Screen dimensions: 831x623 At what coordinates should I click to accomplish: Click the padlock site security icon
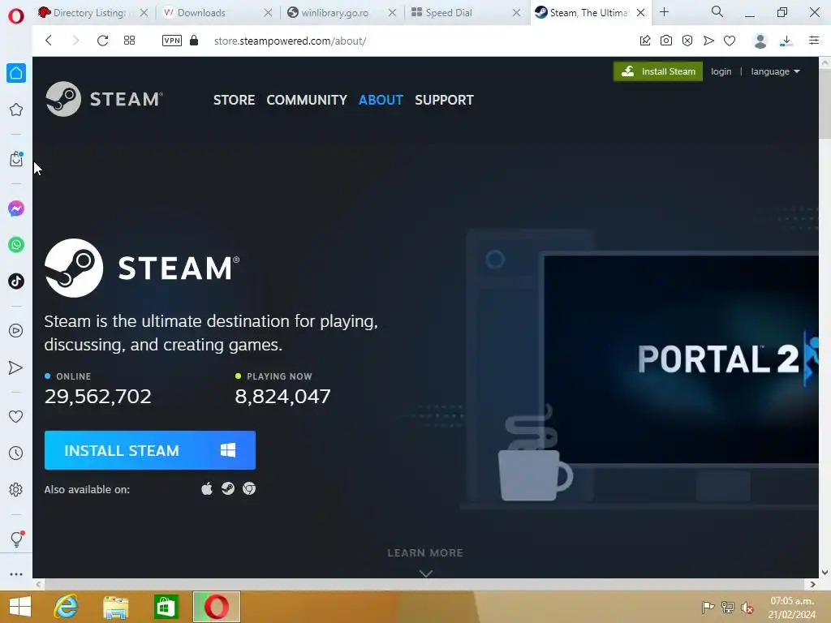pos(194,41)
